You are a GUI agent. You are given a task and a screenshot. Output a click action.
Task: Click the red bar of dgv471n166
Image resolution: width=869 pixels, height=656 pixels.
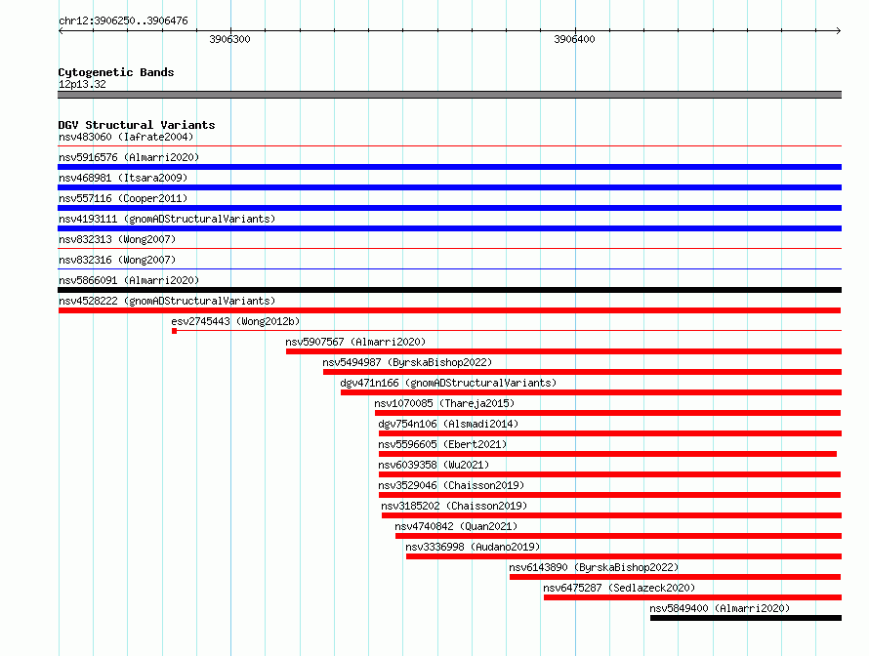[591, 392]
